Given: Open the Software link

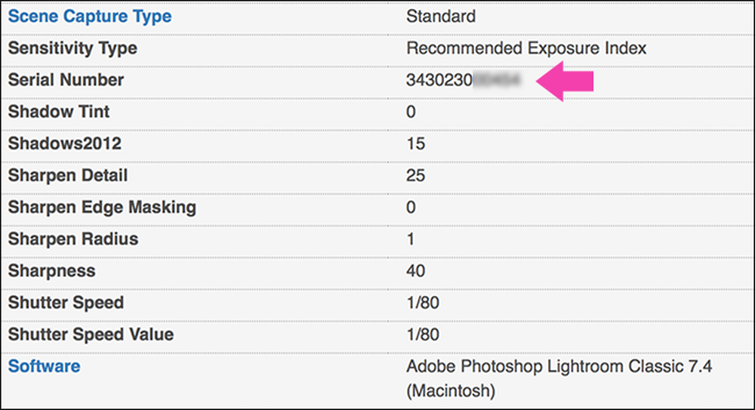Looking at the screenshot, I should 44,366.
